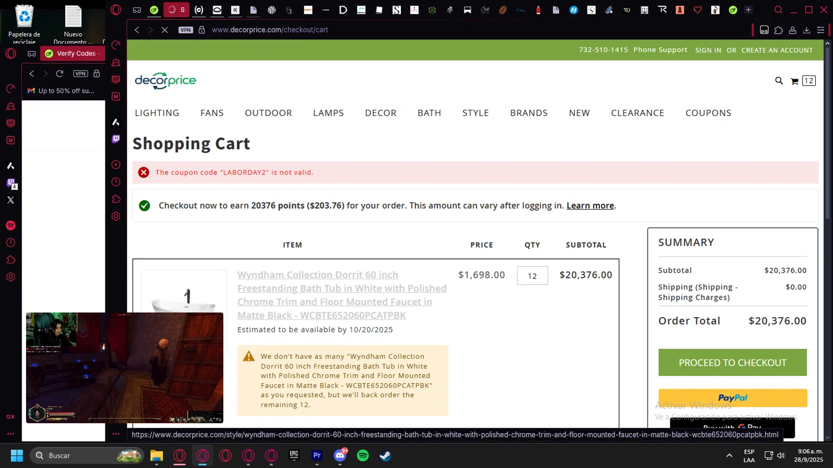The width and height of the screenshot is (833, 468).
Task: Click the PROCEED TO CHECKOUT button
Action: [732, 363]
